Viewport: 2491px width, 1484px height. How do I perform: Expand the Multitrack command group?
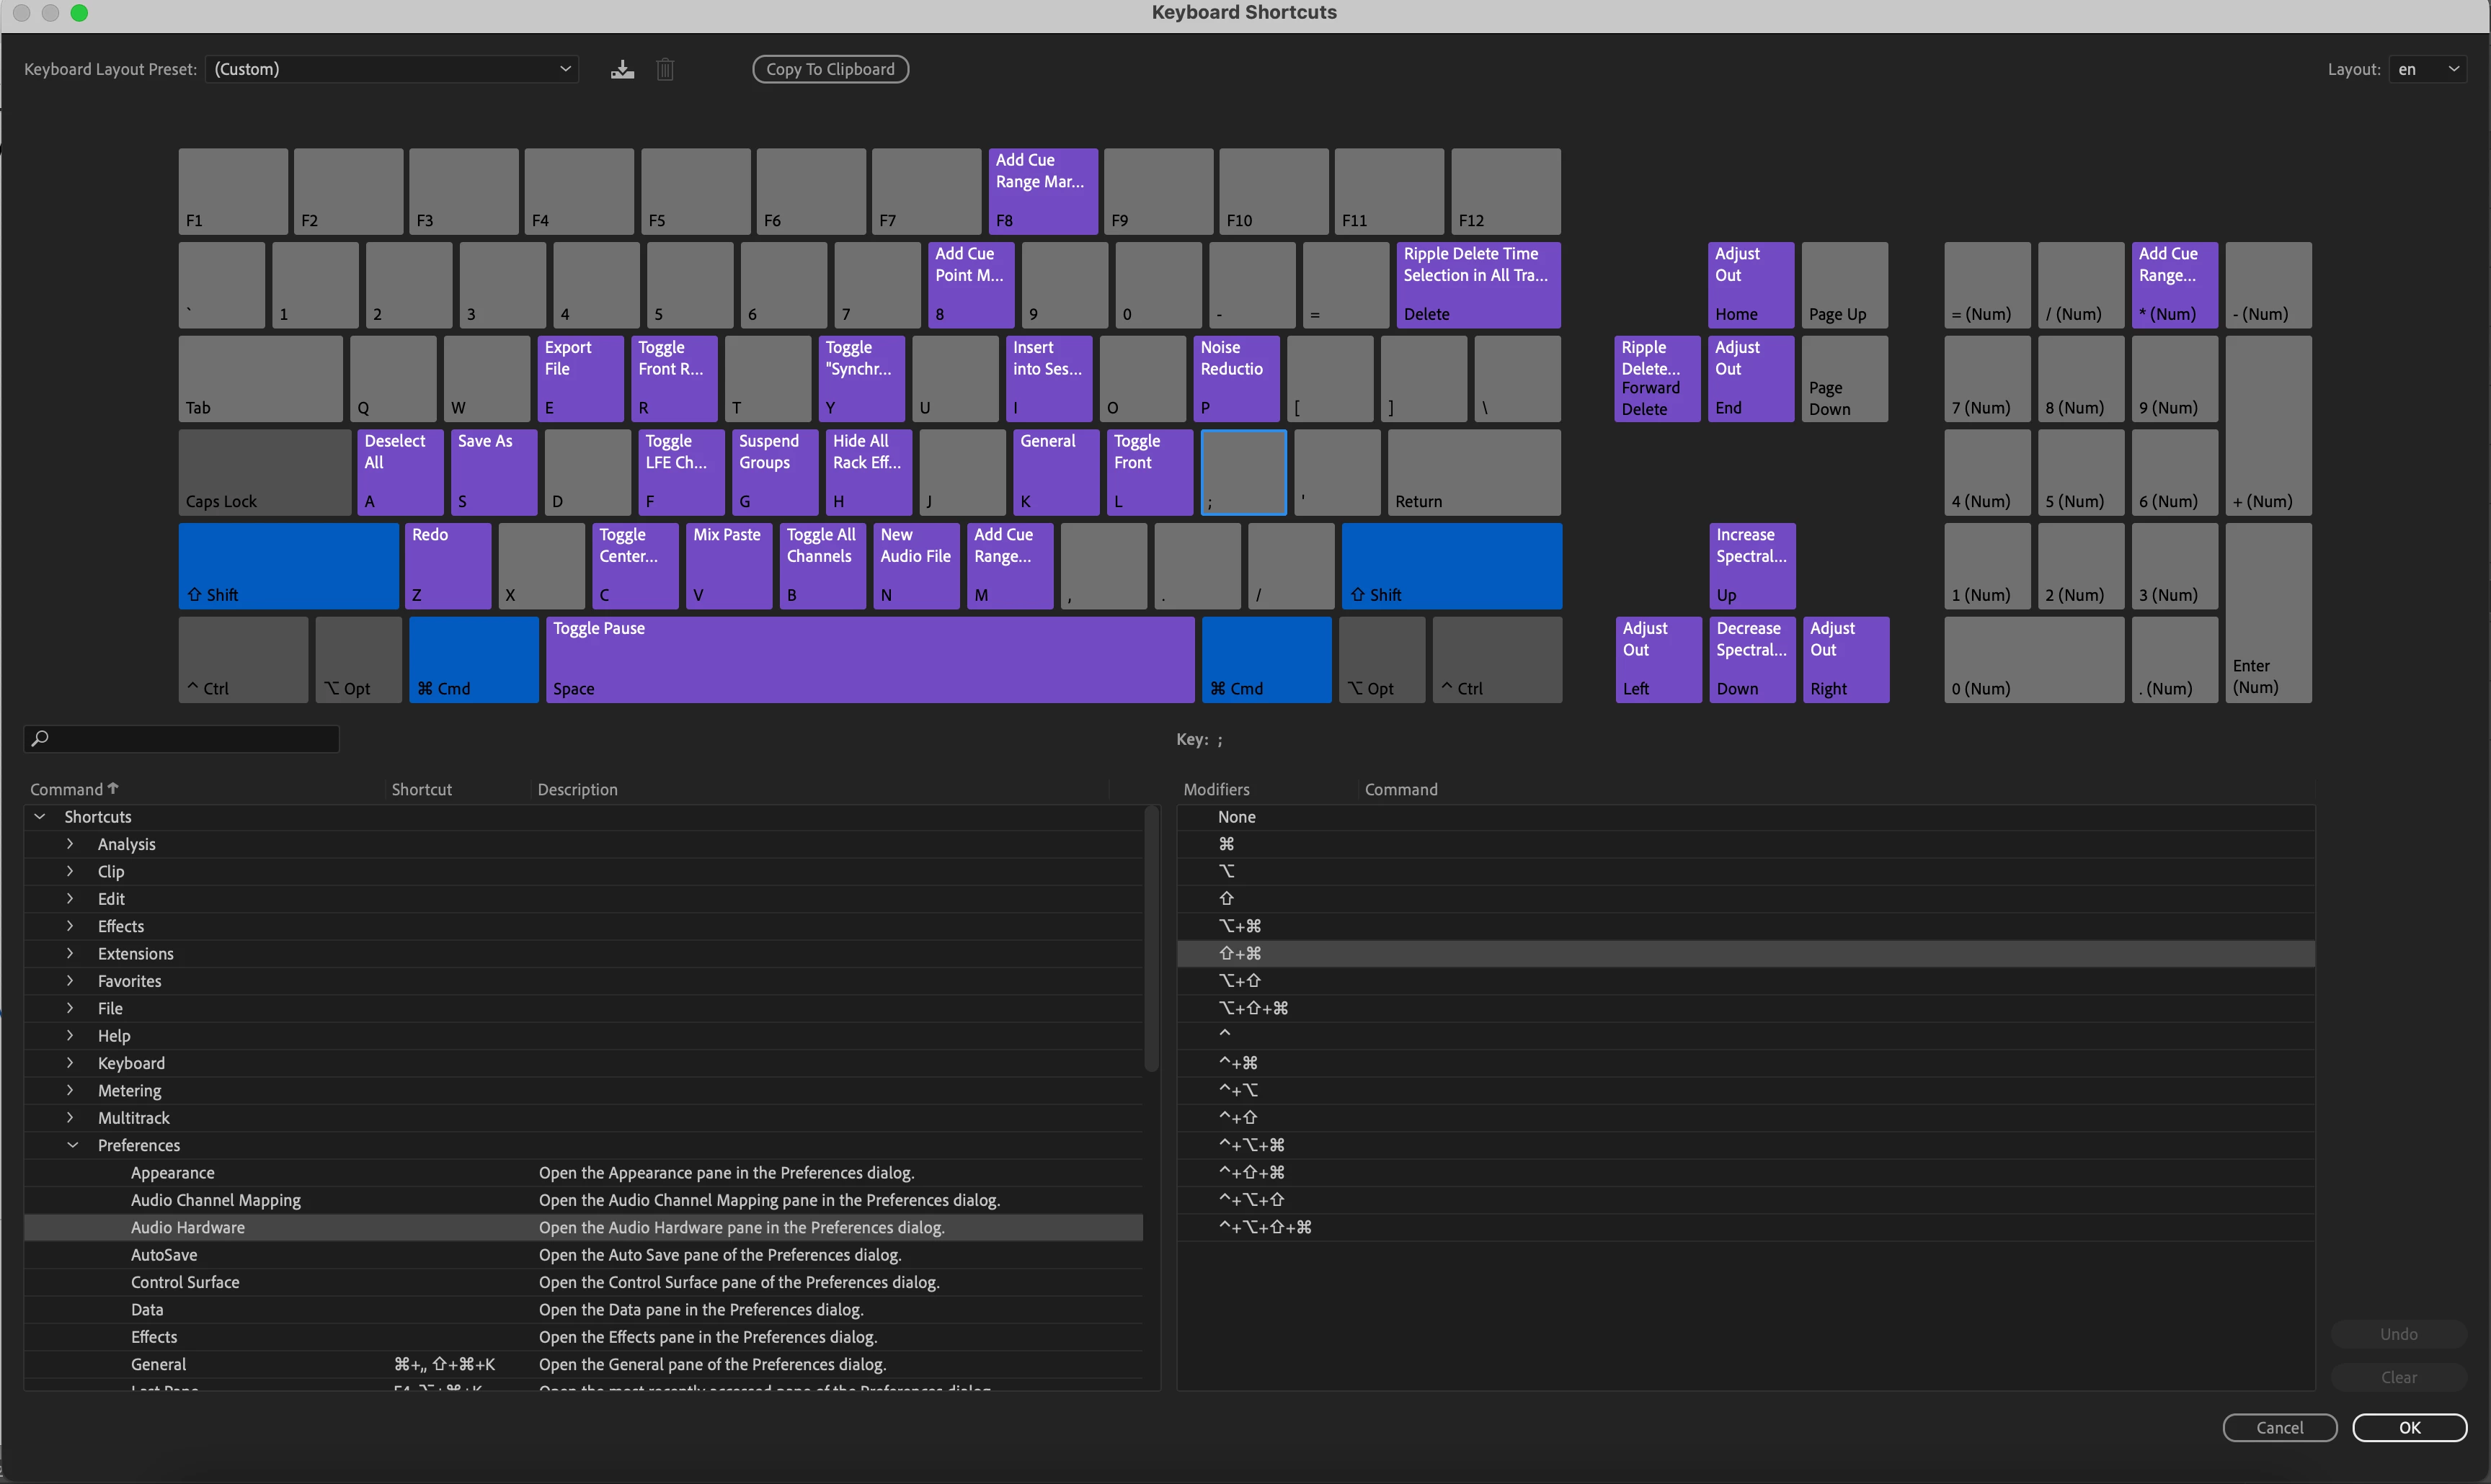coord(70,1117)
